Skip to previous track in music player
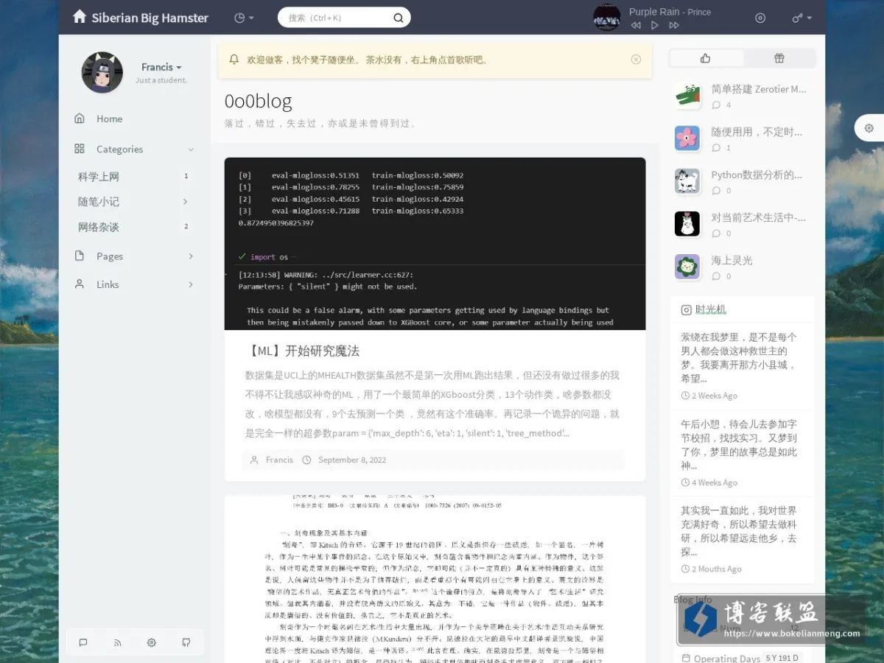This screenshot has height=663, width=884. tap(636, 25)
